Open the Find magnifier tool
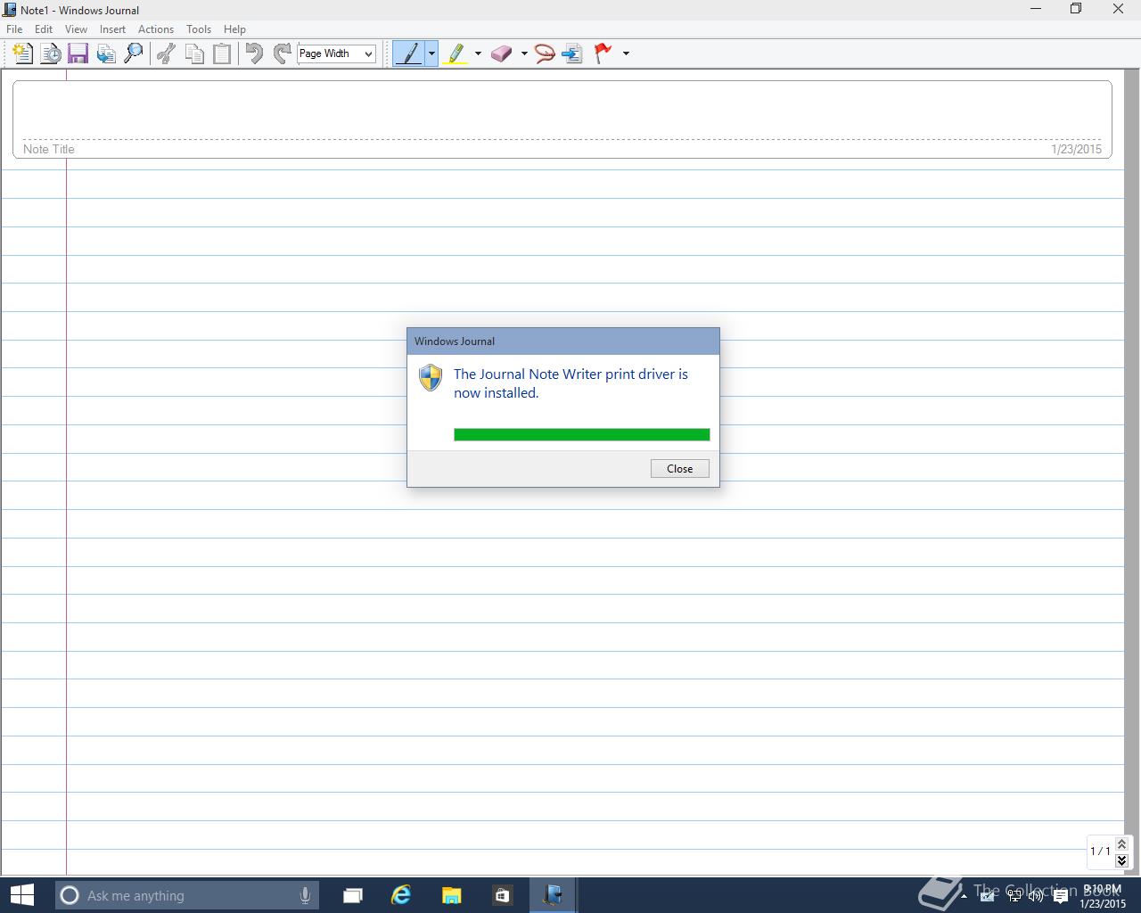1141x913 pixels. [134, 53]
